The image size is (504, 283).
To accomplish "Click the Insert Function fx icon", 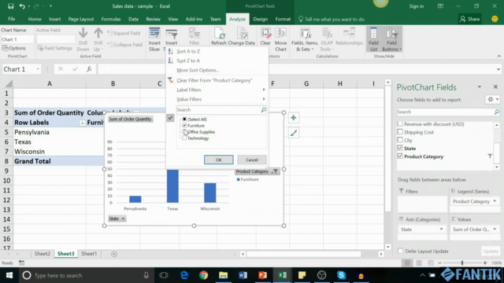I will tap(89, 69).
